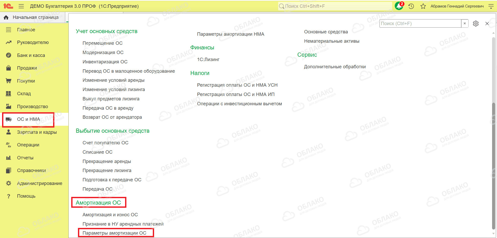The image size is (497, 238).
Task: Click the 1C logo icon
Action: [8, 6]
